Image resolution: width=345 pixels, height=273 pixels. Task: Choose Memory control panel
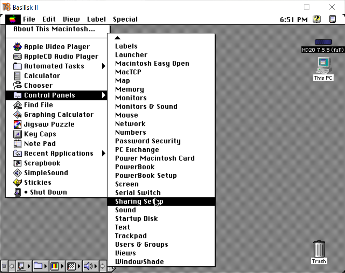(161, 89)
